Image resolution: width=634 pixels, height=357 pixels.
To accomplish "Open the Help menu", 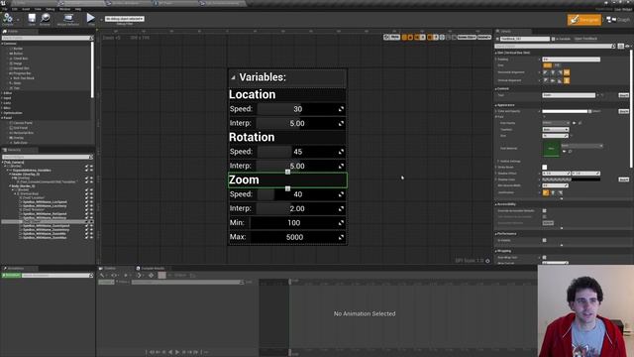I will 78,9.
